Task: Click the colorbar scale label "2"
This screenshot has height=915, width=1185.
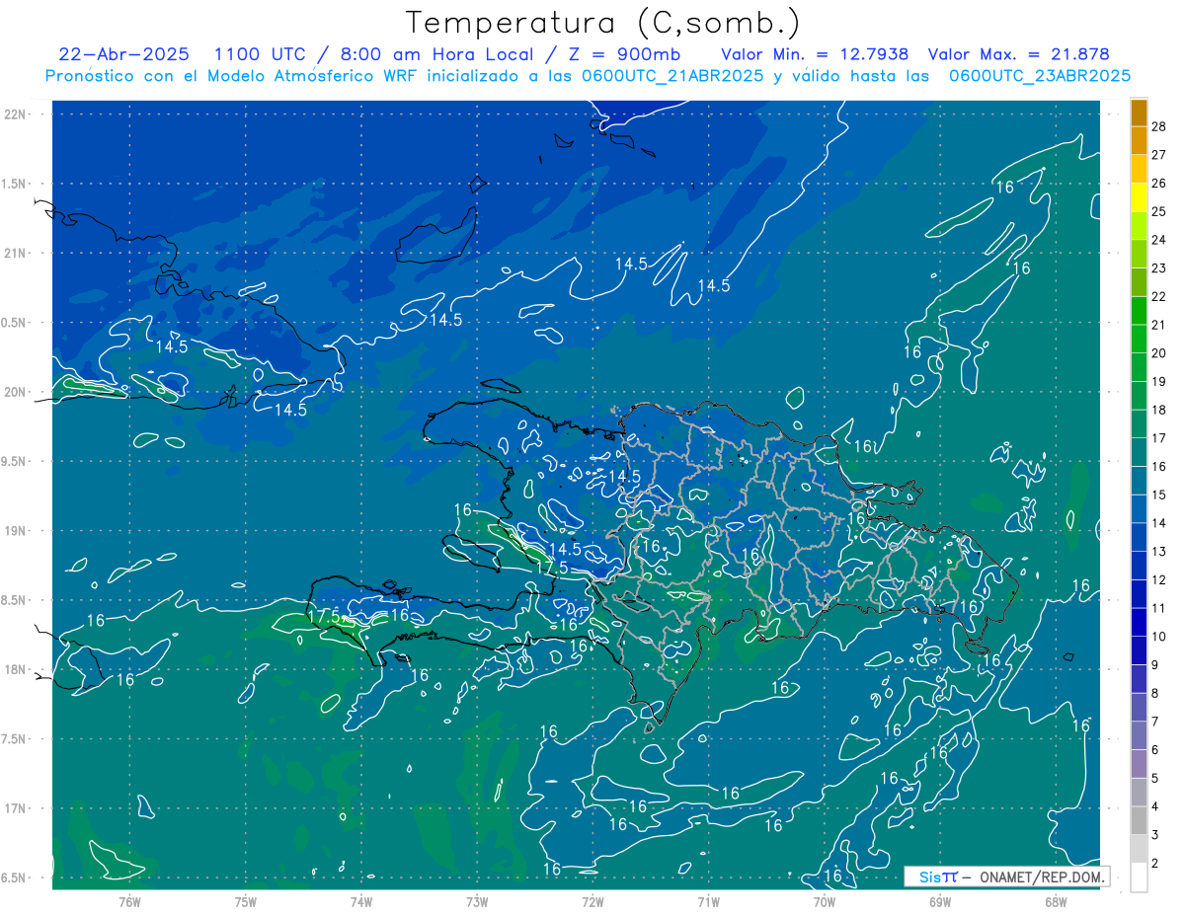Action: [1154, 864]
